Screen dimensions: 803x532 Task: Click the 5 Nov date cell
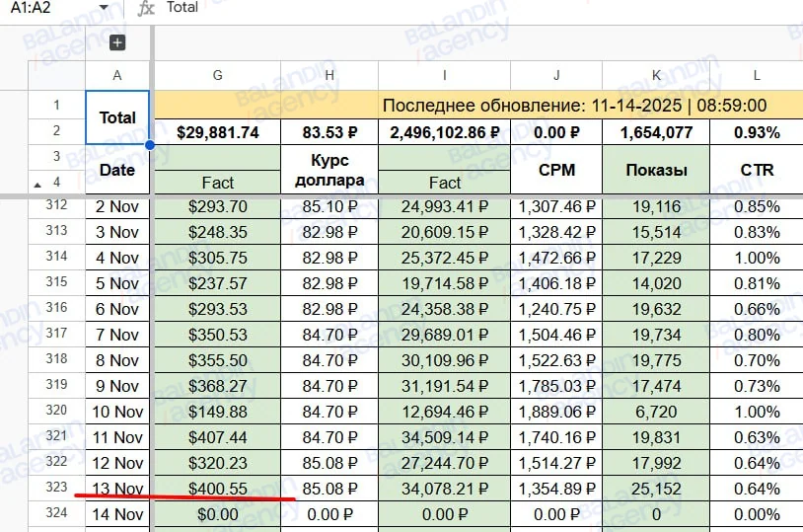click(x=117, y=283)
